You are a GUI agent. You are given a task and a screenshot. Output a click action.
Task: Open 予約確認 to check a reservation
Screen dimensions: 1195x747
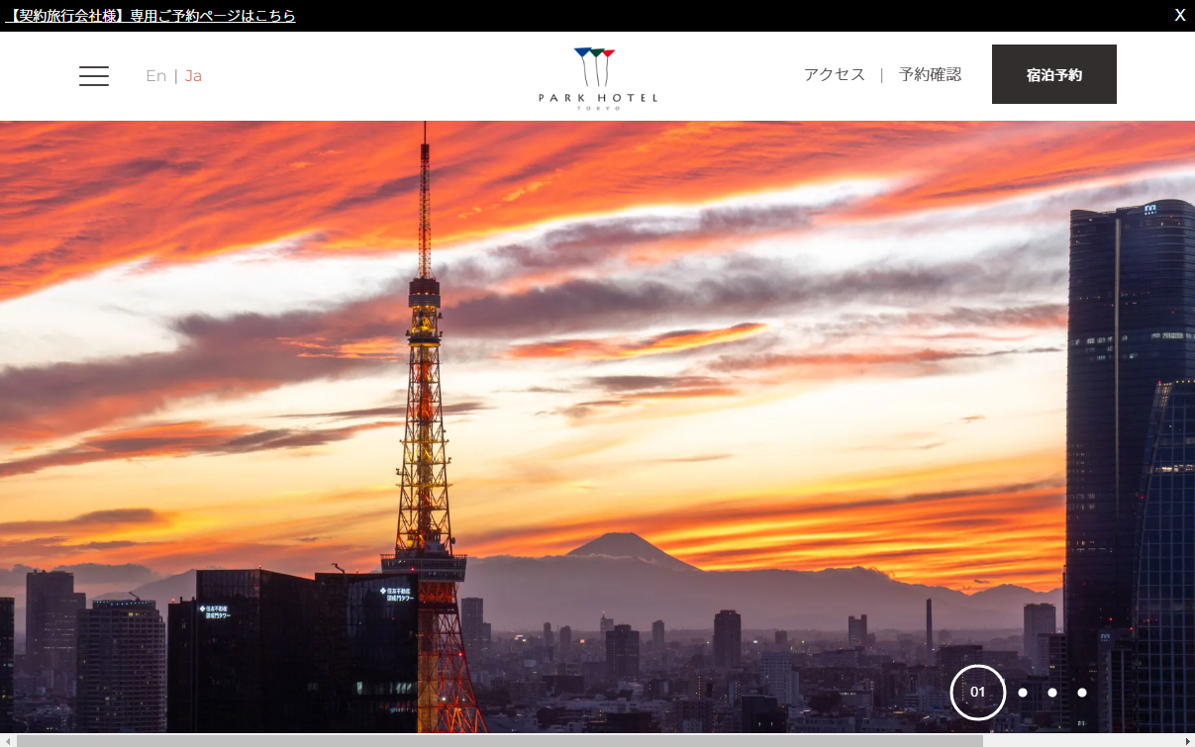(930, 74)
